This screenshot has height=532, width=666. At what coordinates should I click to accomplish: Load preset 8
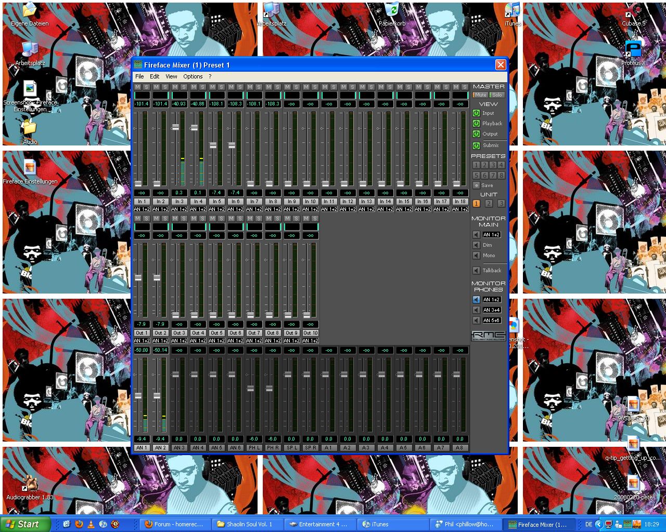point(501,176)
